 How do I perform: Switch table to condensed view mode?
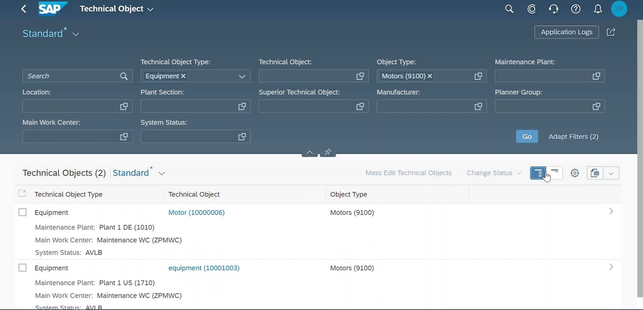click(x=554, y=173)
